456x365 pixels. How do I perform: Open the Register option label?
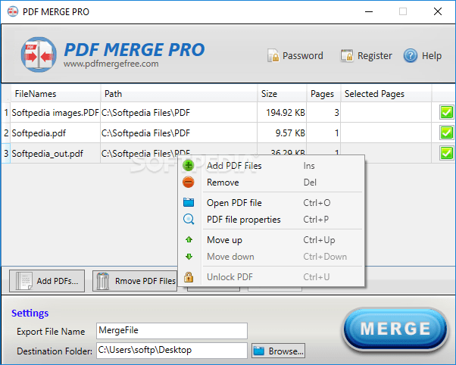(374, 55)
